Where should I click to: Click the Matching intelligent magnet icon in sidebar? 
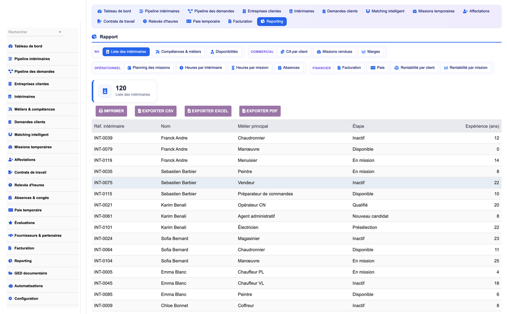point(11,134)
